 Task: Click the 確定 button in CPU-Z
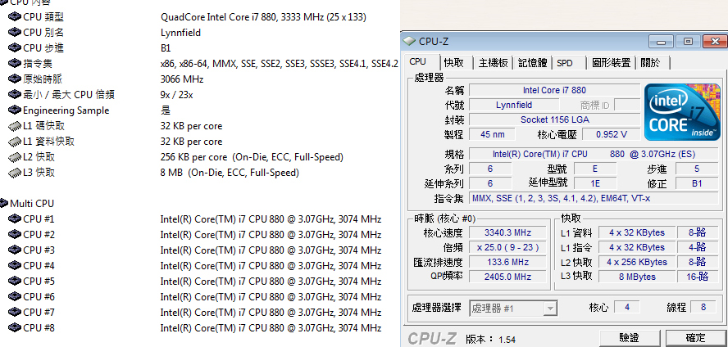coord(695,339)
